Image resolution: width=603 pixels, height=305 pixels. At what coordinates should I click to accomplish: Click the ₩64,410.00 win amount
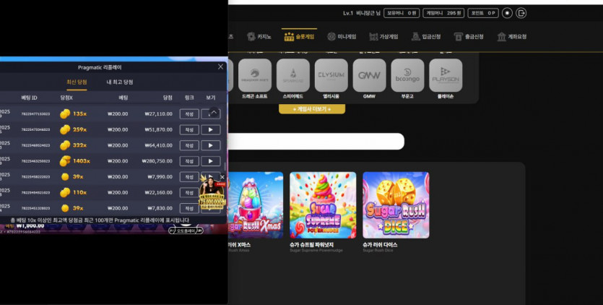158,145
